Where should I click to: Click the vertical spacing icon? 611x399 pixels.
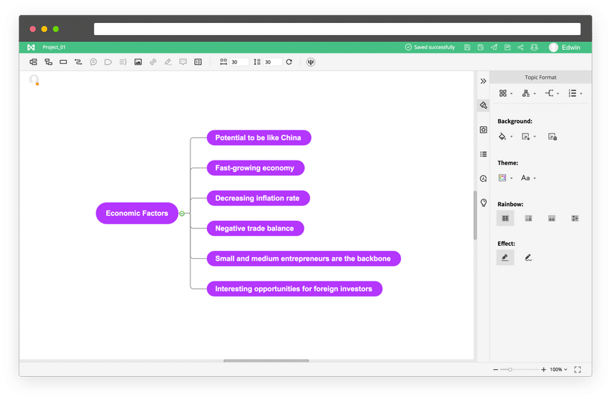pyautogui.click(x=256, y=62)
